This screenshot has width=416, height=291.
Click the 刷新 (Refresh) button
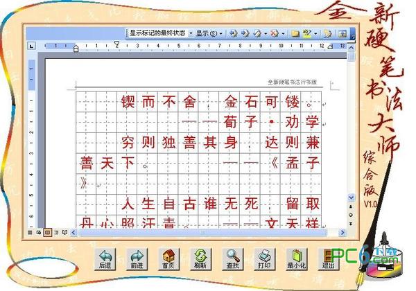click(x=200, y=259)
